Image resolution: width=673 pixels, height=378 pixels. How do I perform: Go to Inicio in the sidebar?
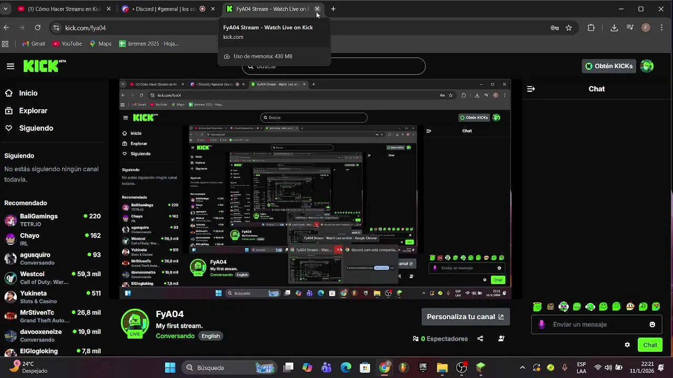pyautogui.click(x=28, y=93)
